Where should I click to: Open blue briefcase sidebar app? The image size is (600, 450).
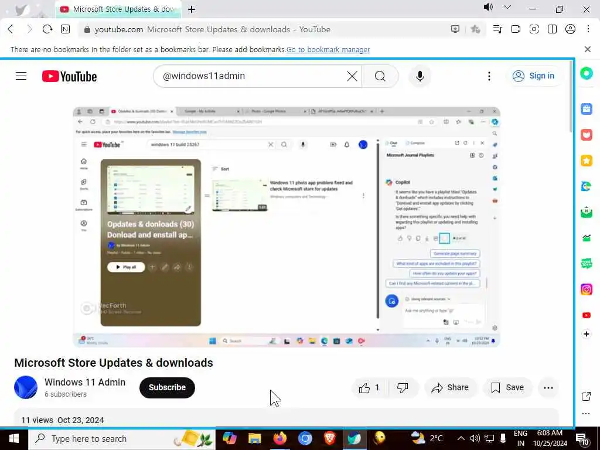coord(587,109)
